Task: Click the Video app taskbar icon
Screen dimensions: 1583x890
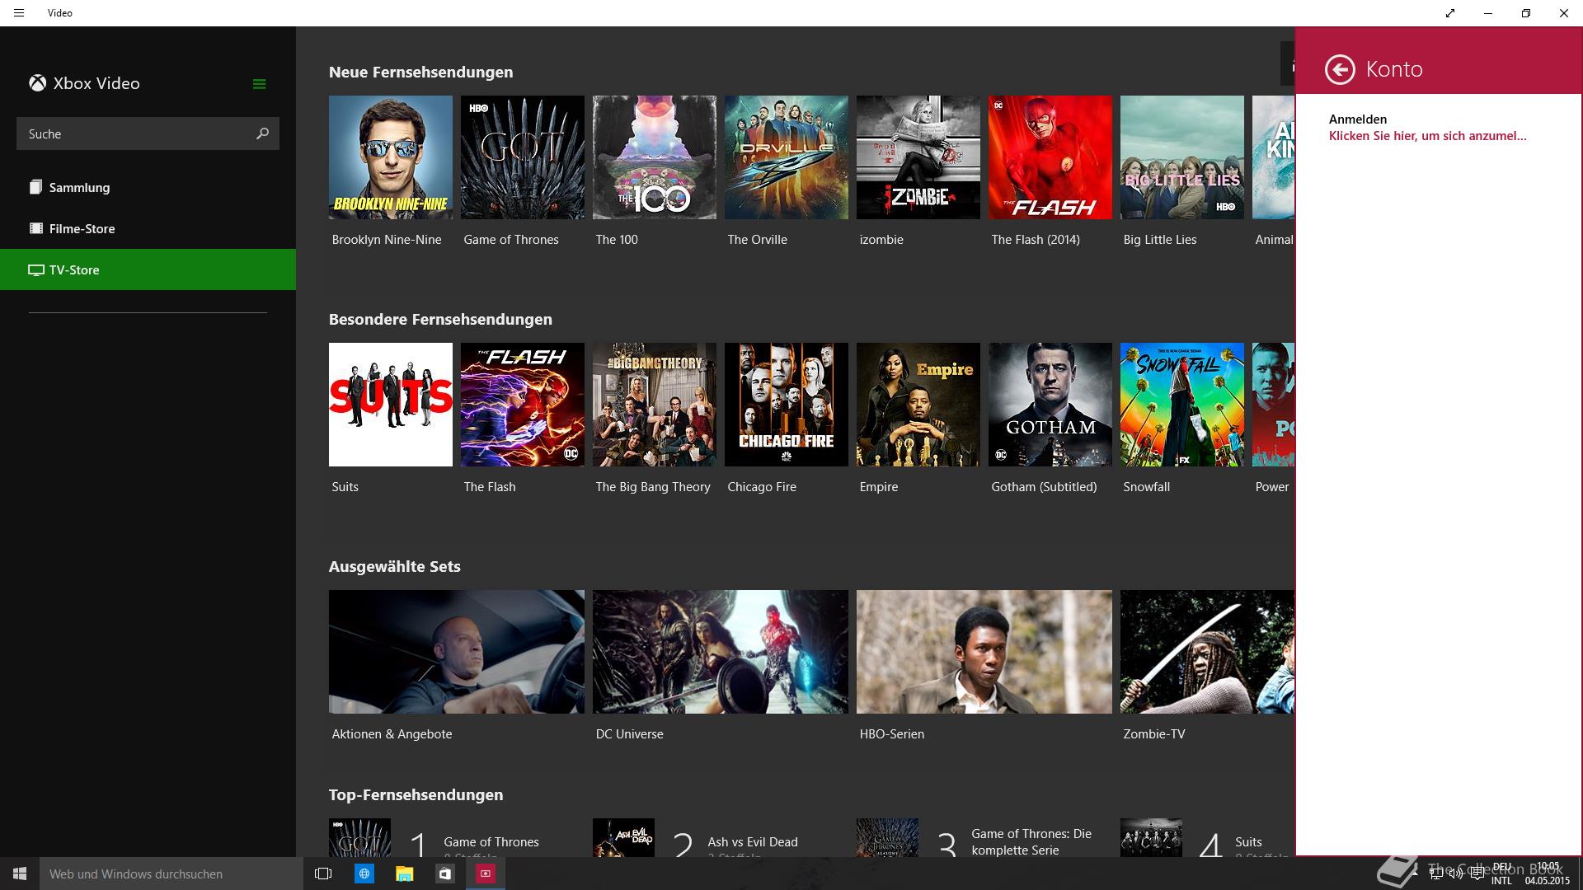Action: coord(486,874)
